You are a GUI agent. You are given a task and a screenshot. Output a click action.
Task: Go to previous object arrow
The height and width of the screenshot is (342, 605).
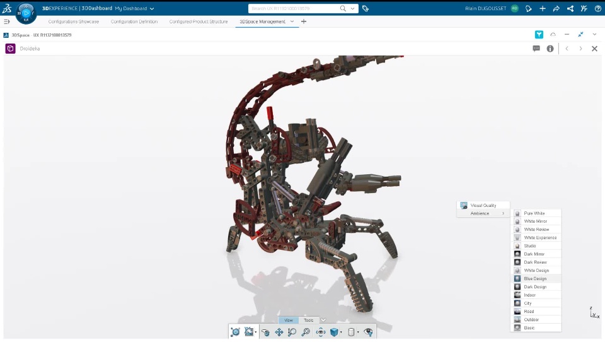pyautogui.click(x=567, y=49)
